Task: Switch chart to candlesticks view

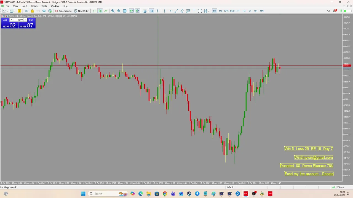Action: pyautogui.click(x=100, y=11)
